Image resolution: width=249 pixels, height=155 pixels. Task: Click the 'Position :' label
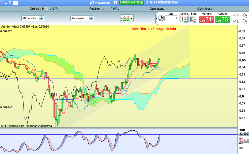95,9
